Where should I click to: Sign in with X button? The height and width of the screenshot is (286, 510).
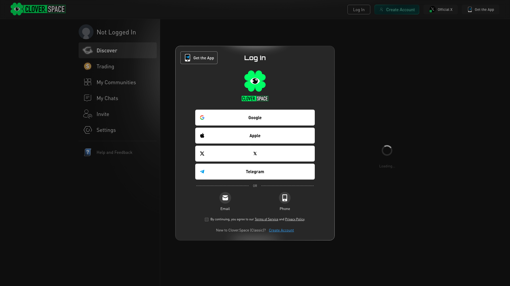click(x=255, y=154)
